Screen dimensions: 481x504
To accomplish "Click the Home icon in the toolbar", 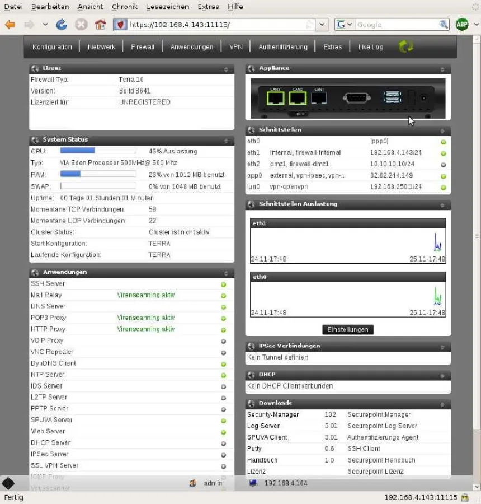I will [x=100, y=25].
